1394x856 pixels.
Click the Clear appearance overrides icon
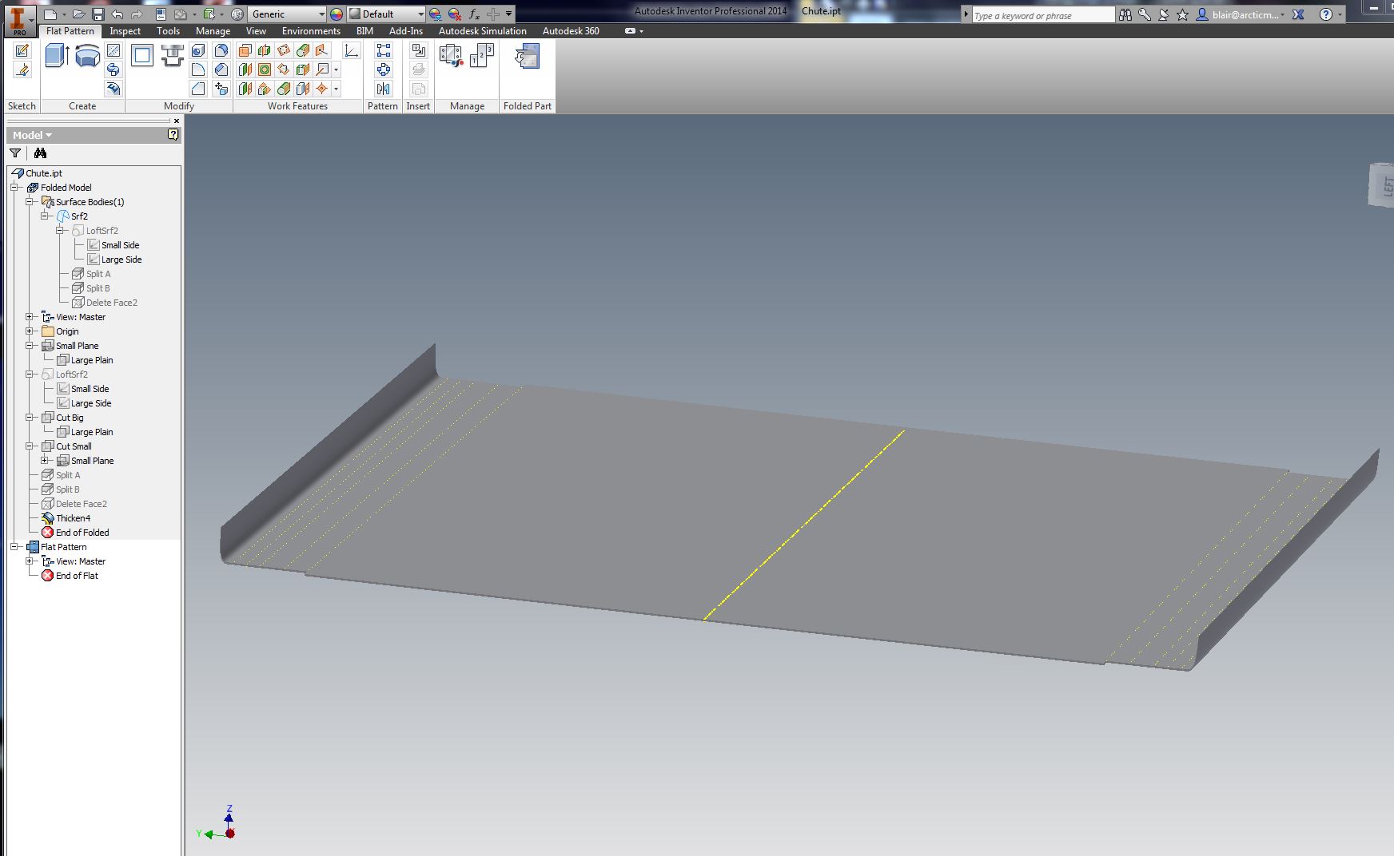(454, 14)
